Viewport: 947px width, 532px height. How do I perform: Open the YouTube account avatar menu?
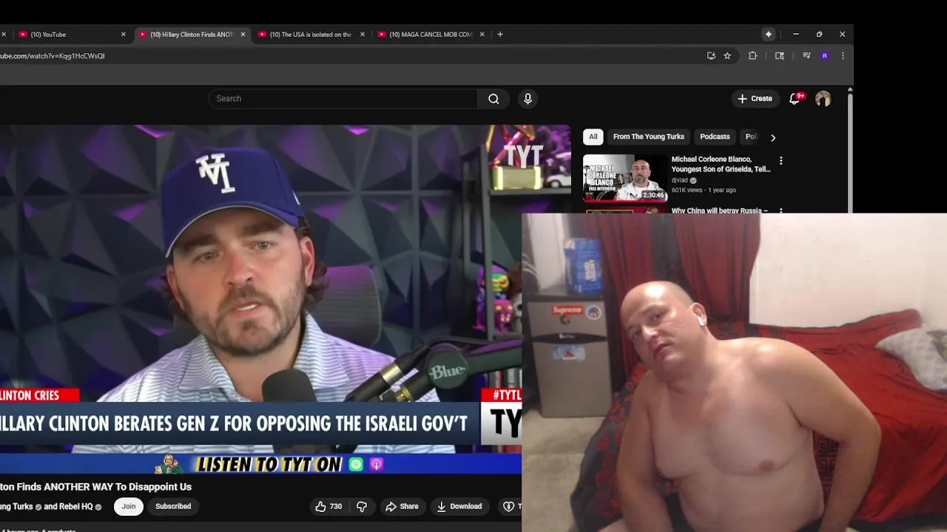(823, 99)
